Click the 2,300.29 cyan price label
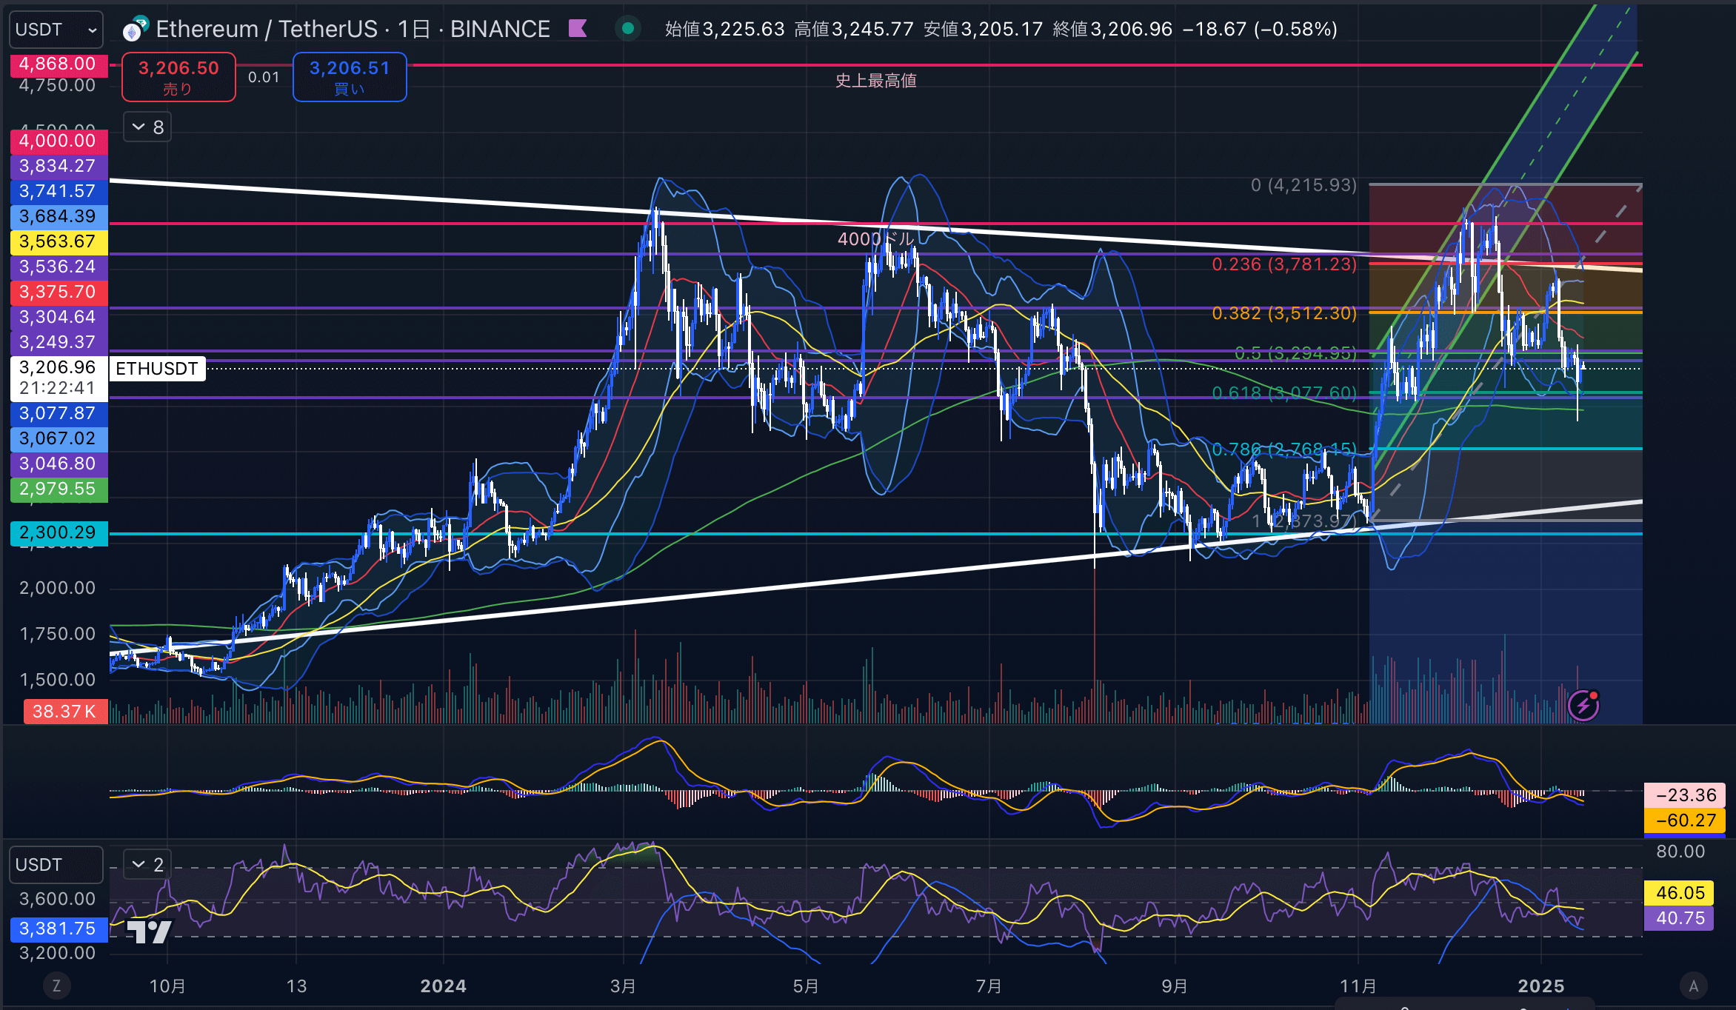Screen dimensions: 1736x1010 click(x=59, y=532)
